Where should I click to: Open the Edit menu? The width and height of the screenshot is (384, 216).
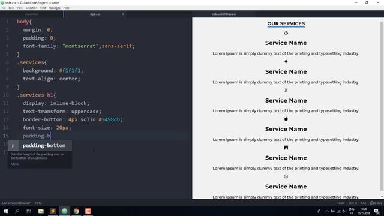[x=11, y=8]
